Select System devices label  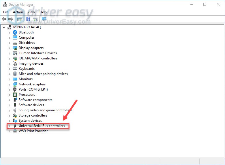click(30, 121)
